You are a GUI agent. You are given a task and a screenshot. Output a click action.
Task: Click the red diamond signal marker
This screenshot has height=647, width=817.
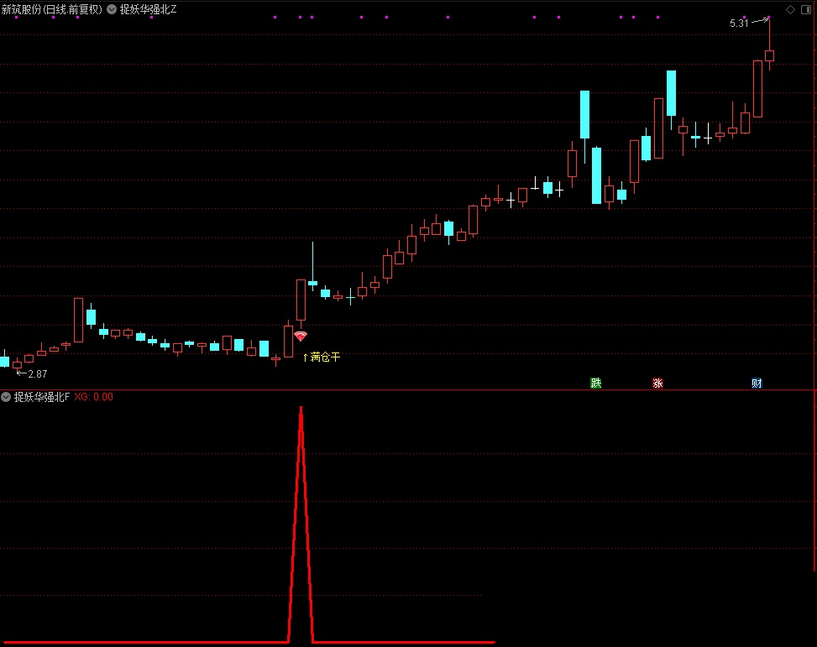[301, 336]
